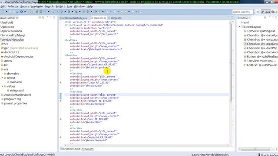
Task: Click the Quick Access search field
Action: pyautogui.click(x=242, y=12)
